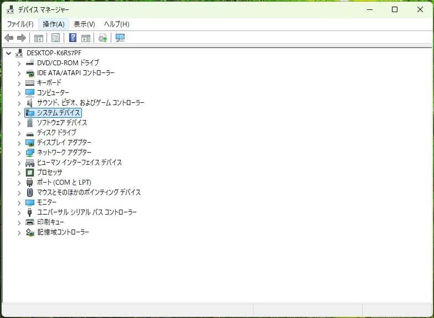Select ヒューマン インターフェイス デバイス label
Screen dimensions: 434x318
[80, 163]
